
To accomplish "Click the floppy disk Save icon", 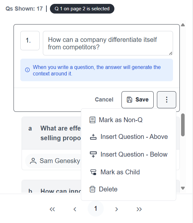I will pos(130,100).
